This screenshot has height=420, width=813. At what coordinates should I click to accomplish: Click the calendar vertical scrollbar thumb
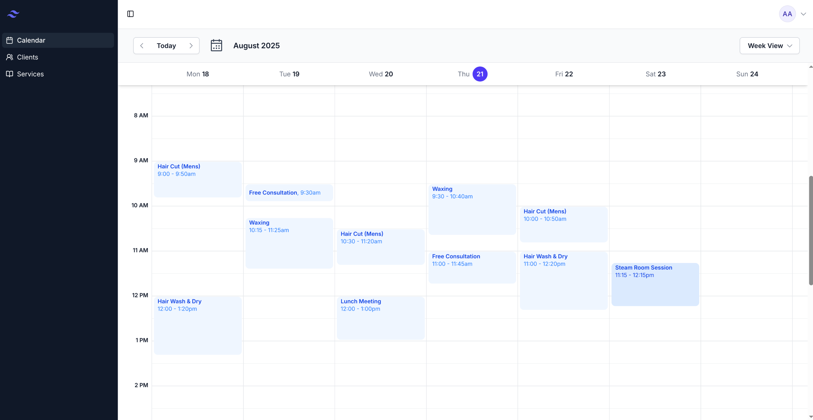coord(811,230)
